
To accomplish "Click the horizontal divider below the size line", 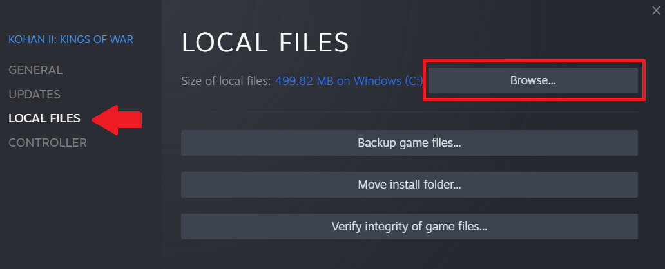I will (409, 112).
